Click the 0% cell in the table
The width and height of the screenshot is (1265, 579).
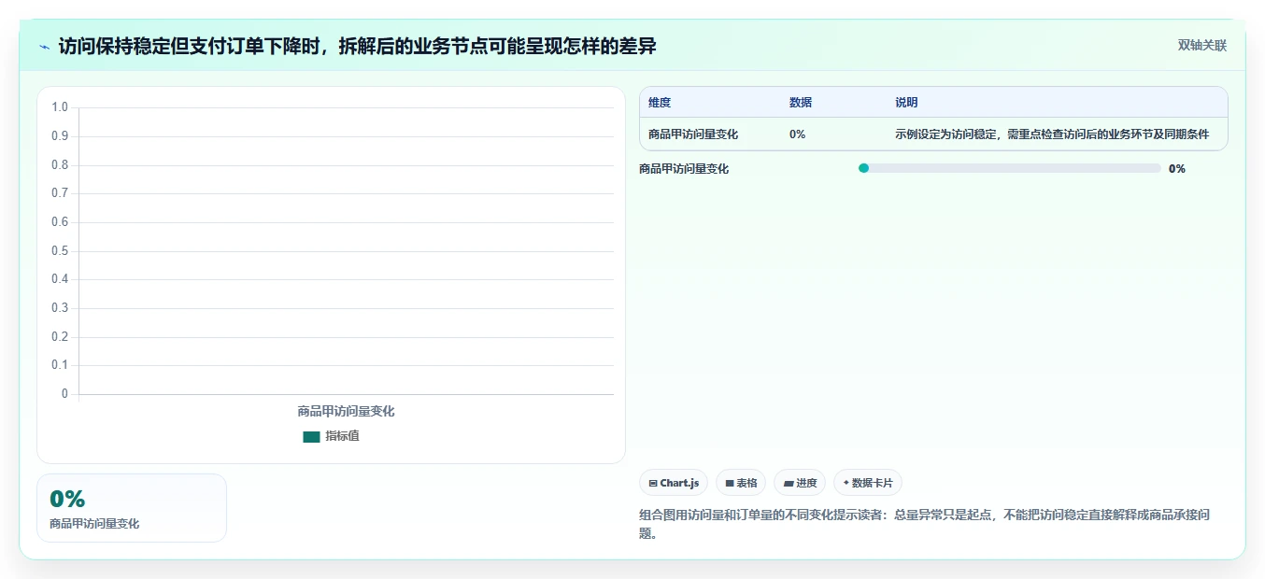[798, 134]
